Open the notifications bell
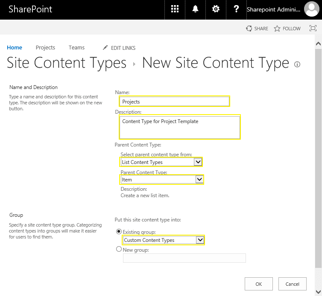This screenshot has height=296, width=322. click(196, 9)
